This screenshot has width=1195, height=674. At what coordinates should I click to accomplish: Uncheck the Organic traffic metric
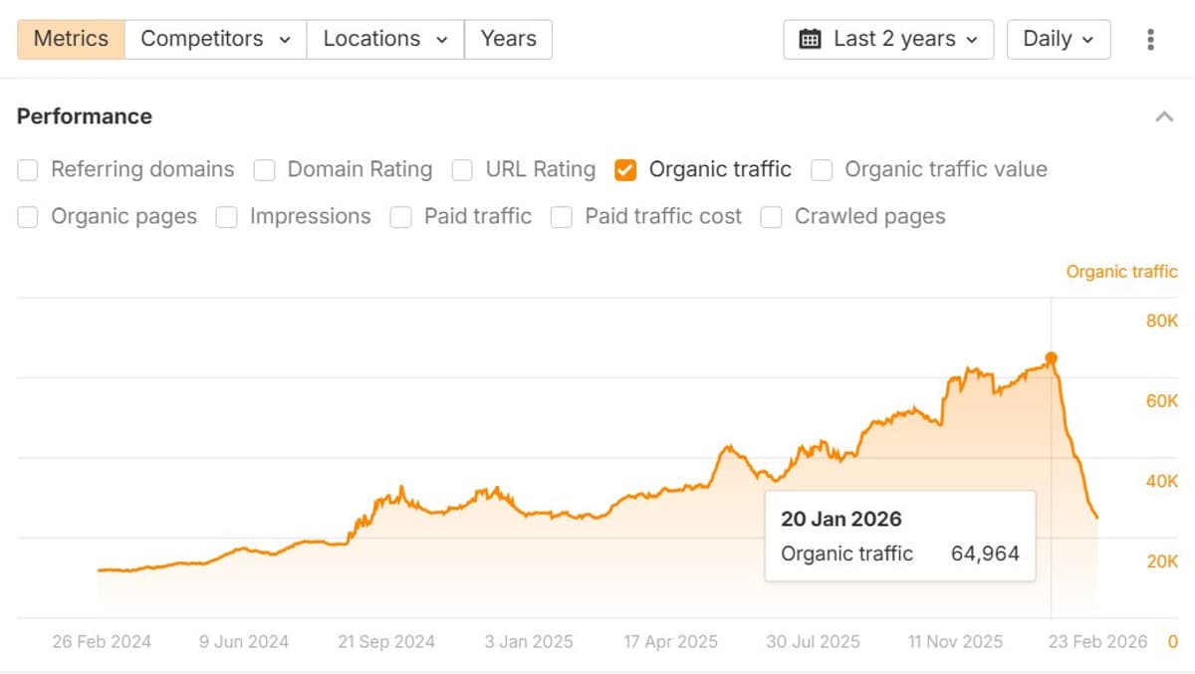(625, 170)
